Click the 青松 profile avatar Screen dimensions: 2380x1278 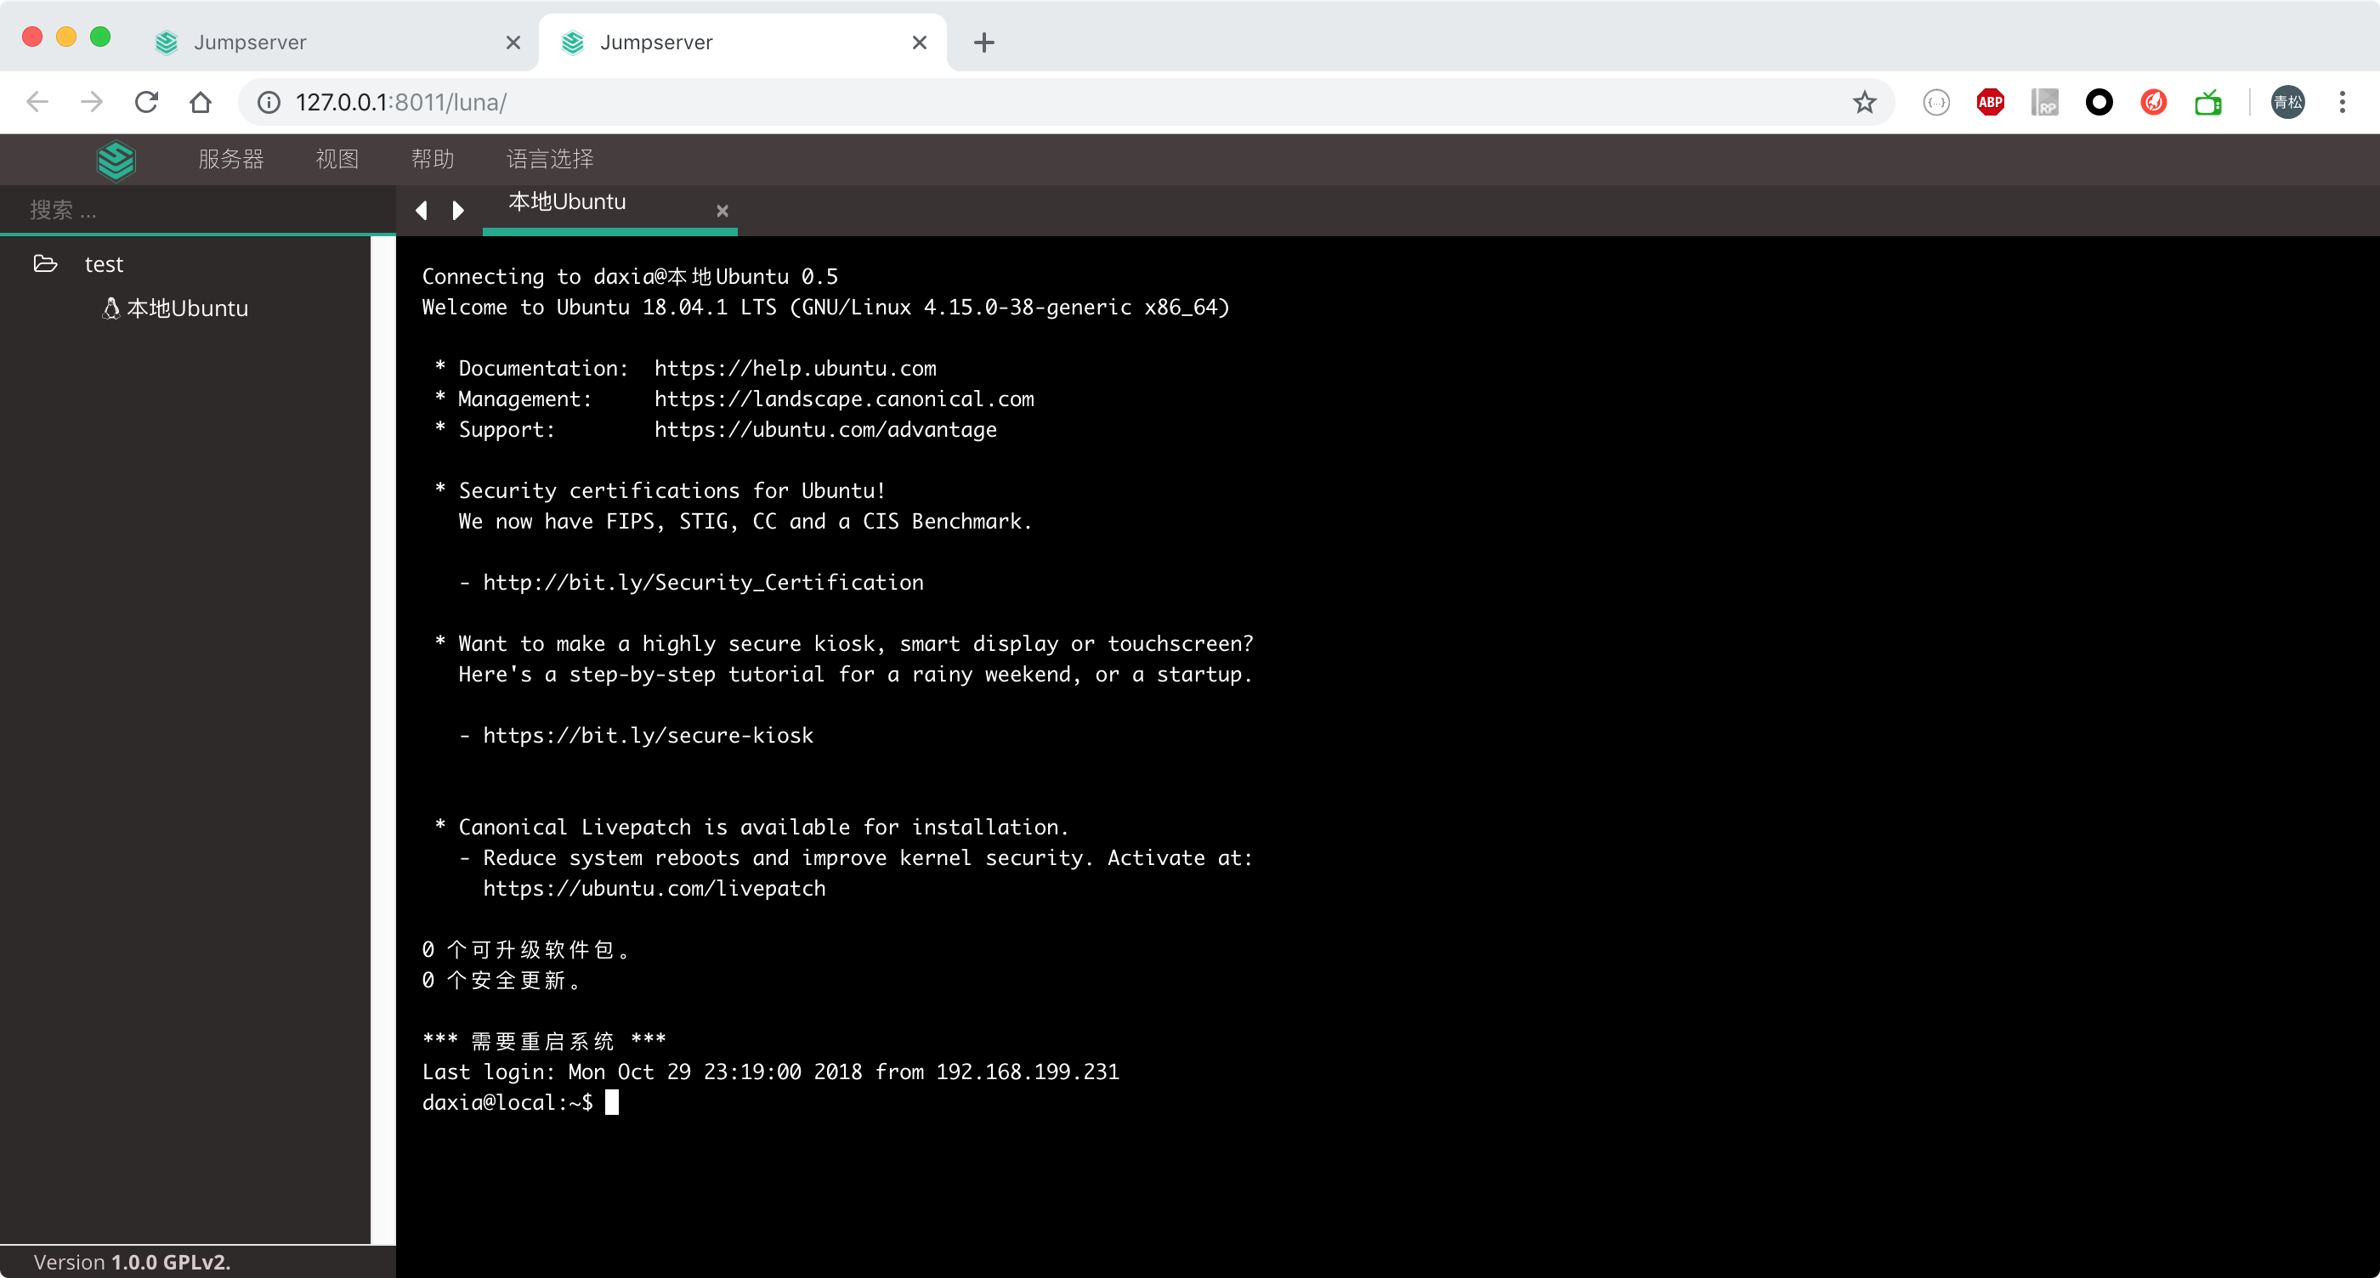[x=2287, y=102]
